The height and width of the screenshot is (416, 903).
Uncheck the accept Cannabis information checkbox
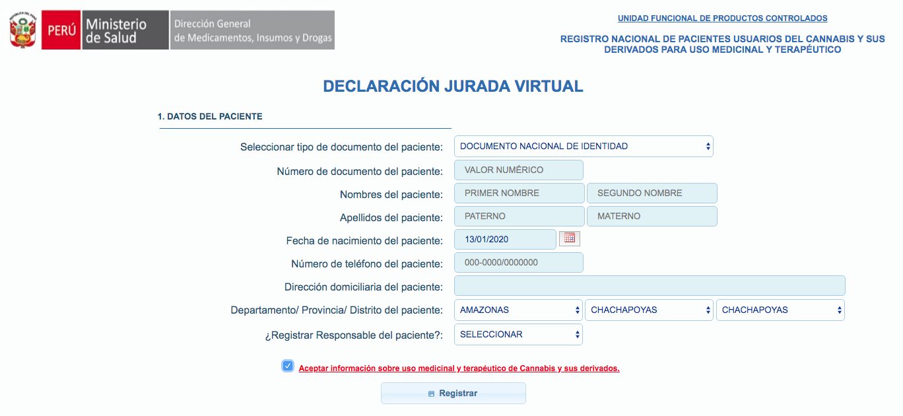coord(288,366)
